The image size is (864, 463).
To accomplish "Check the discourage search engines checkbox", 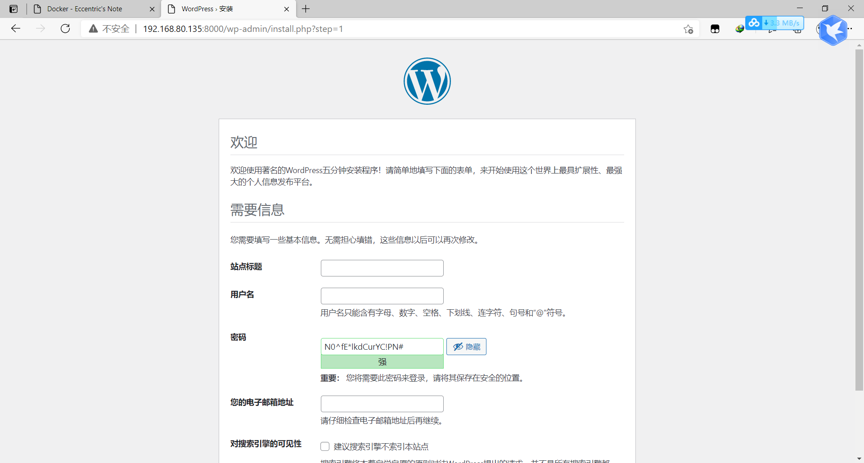I will (x=325, y=446).
